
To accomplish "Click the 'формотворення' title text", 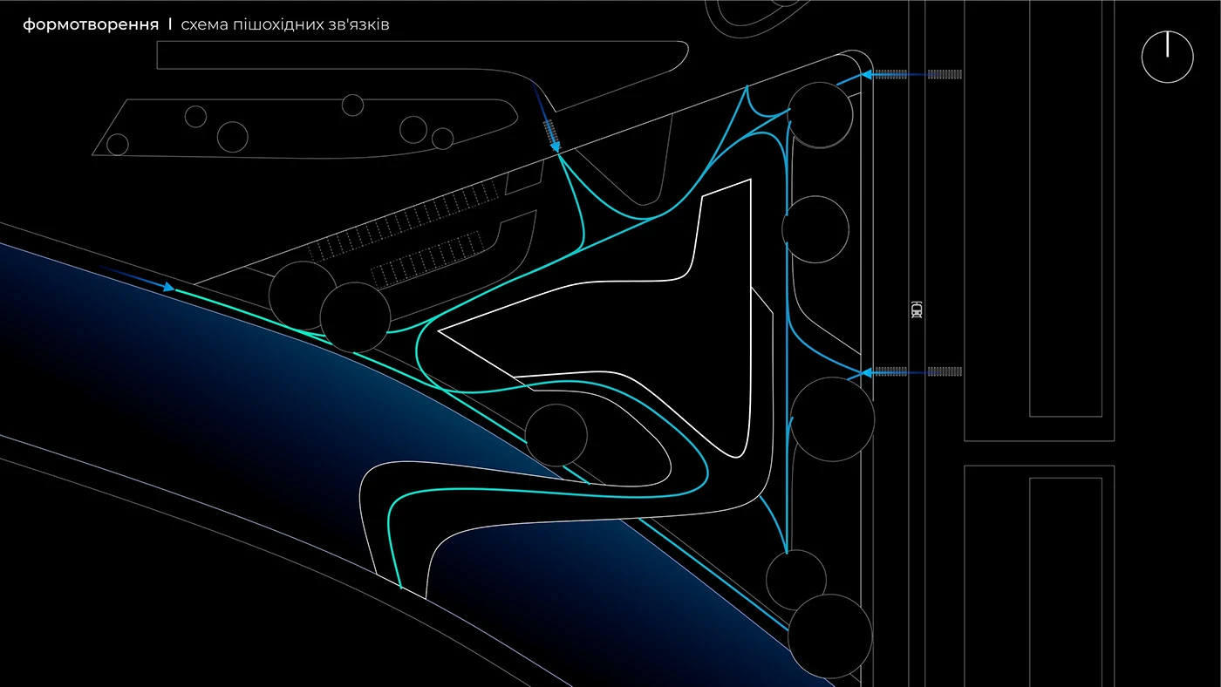I will pyautogui.click(x=91, y=24).
